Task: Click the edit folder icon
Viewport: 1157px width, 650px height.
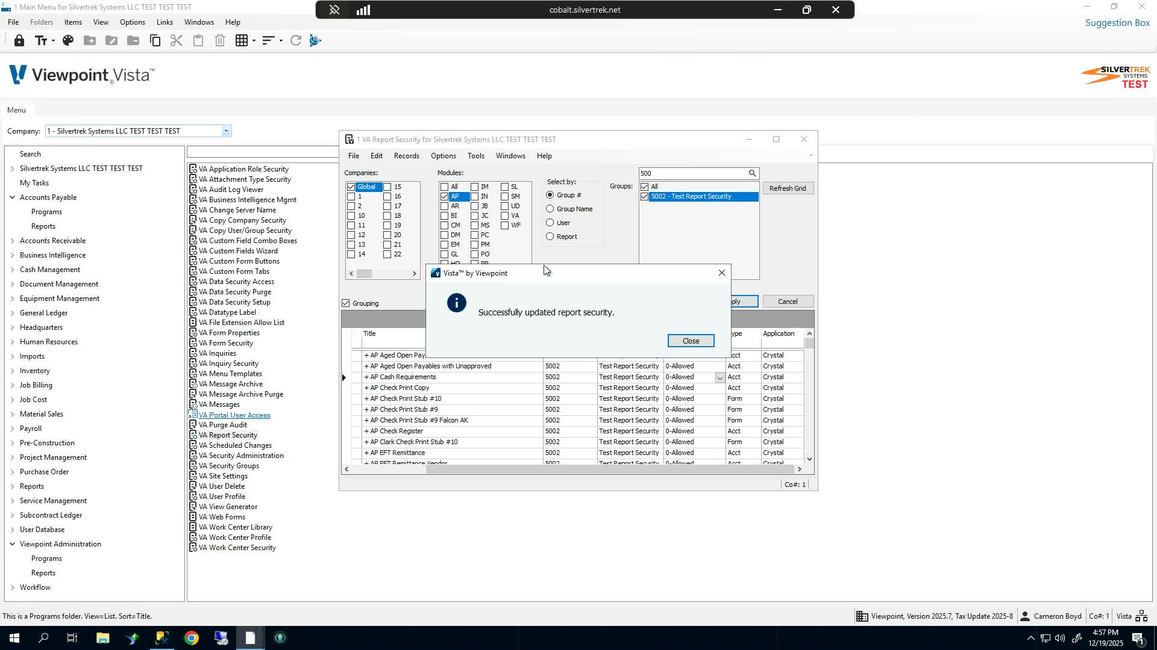Action: [x=111, y=40]
